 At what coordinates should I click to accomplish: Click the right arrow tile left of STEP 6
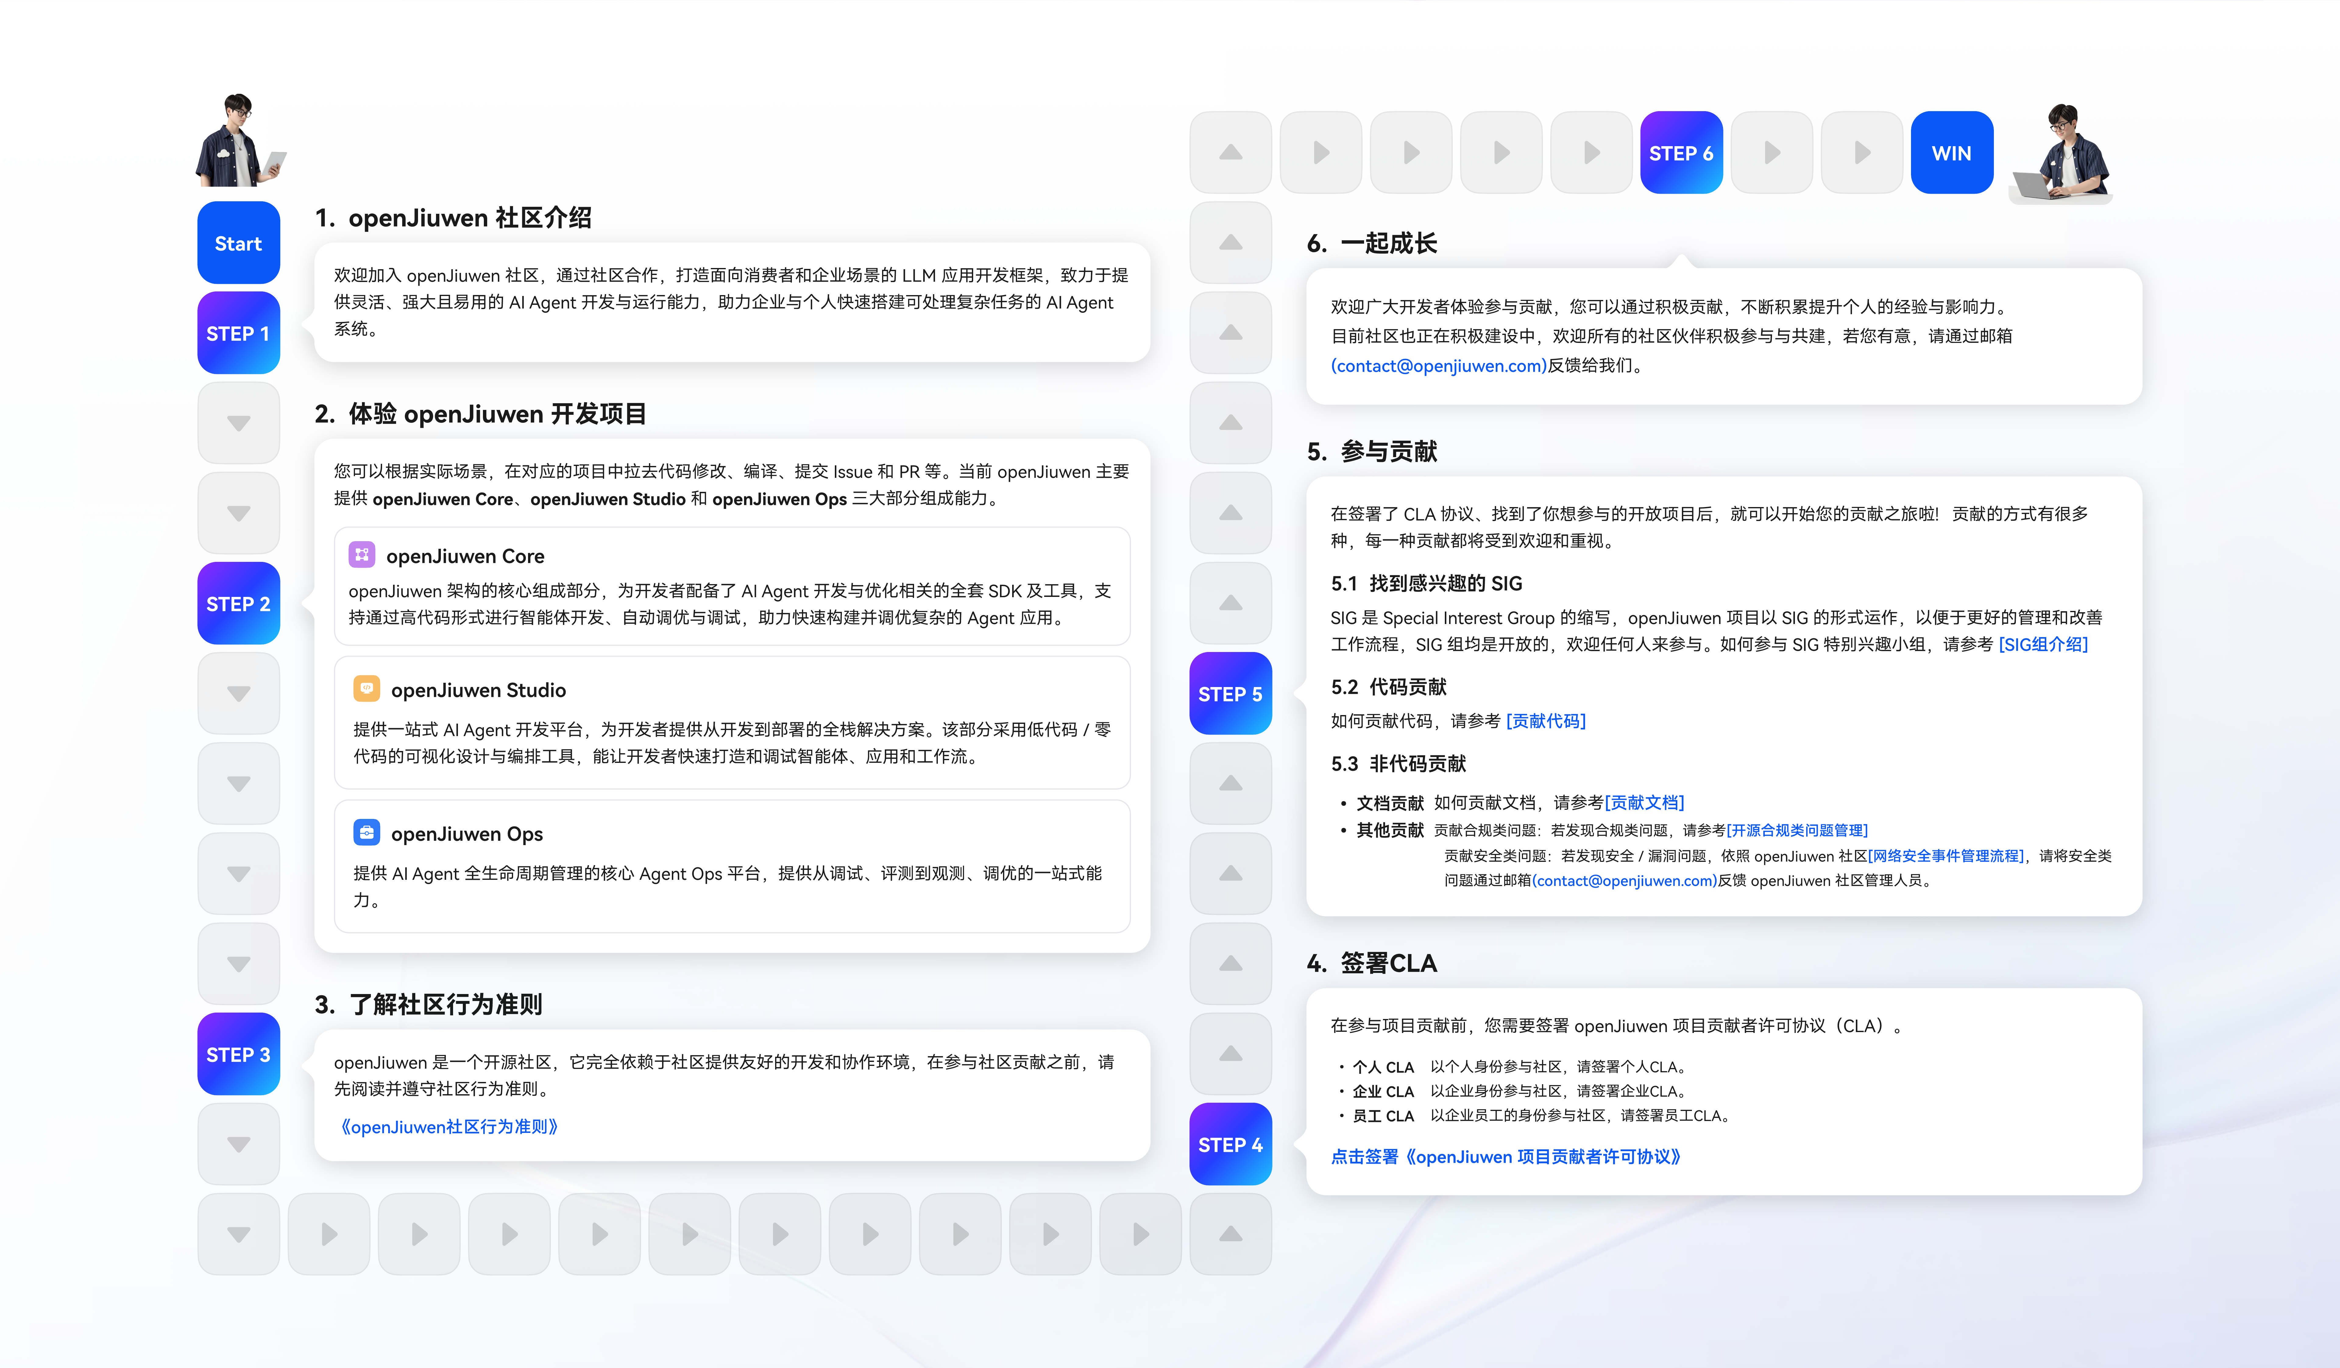[1592, 152]
